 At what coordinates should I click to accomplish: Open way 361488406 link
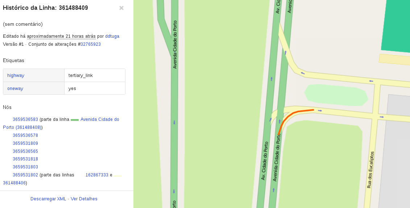point(15,183)
